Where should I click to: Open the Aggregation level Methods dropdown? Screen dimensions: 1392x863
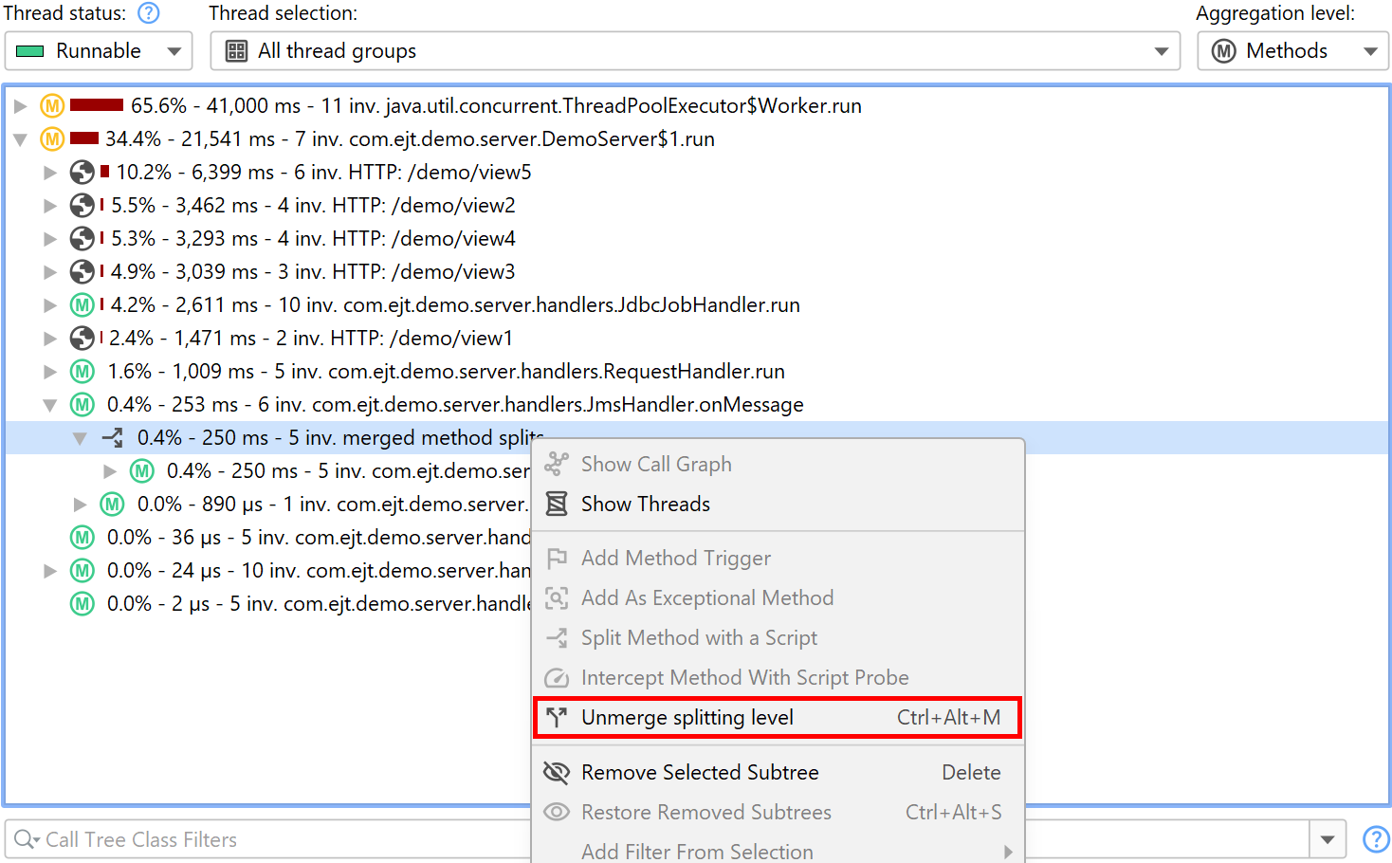[x=1293, y=51]
